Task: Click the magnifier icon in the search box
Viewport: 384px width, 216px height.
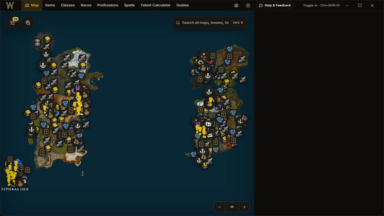Action: tap(178, 23)
